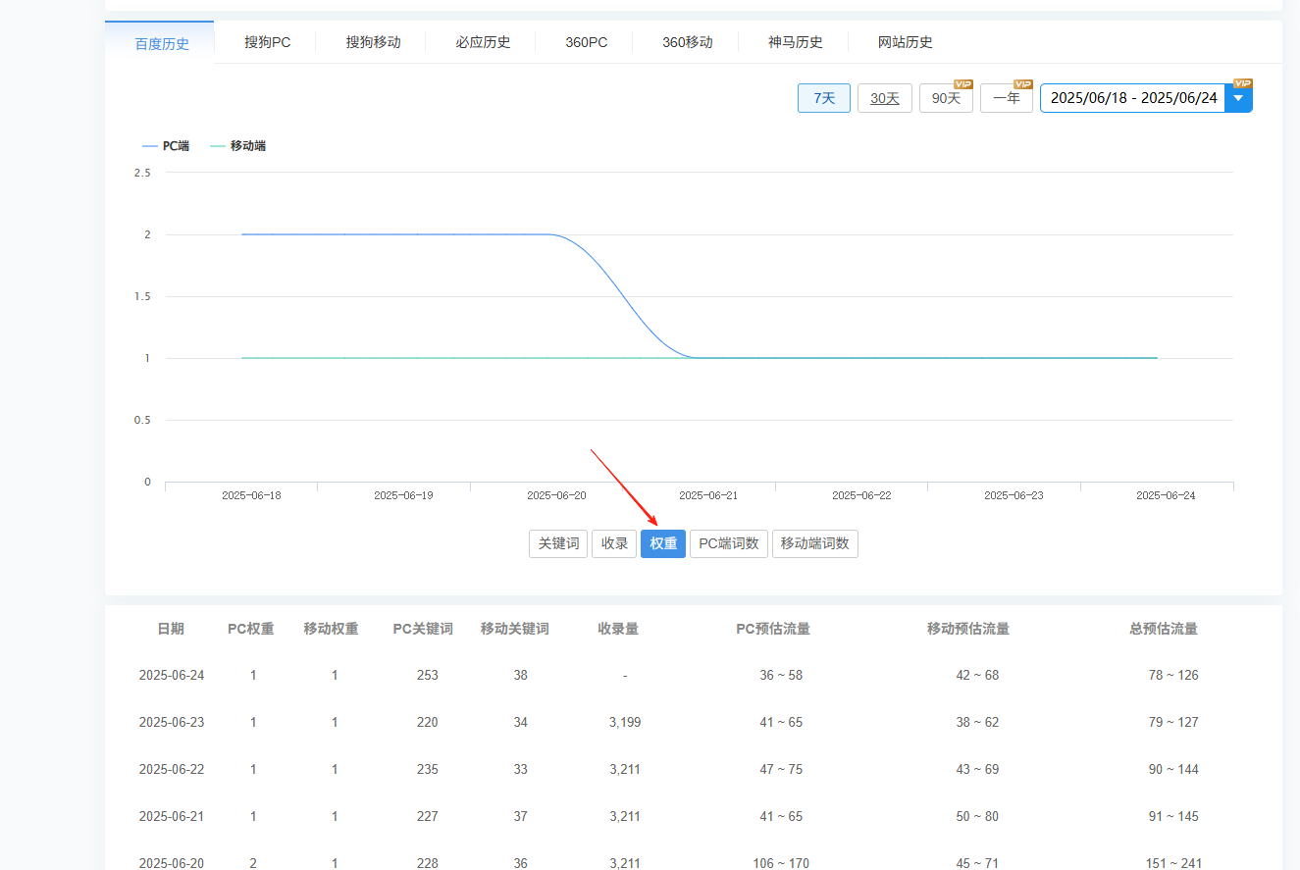Select the 7天 time range
Image resolution: width=1300 pixels, height=870 pixels.
[823, 98]
